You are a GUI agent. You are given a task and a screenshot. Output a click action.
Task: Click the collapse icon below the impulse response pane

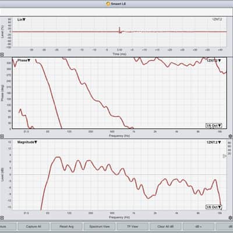point(2,55)
